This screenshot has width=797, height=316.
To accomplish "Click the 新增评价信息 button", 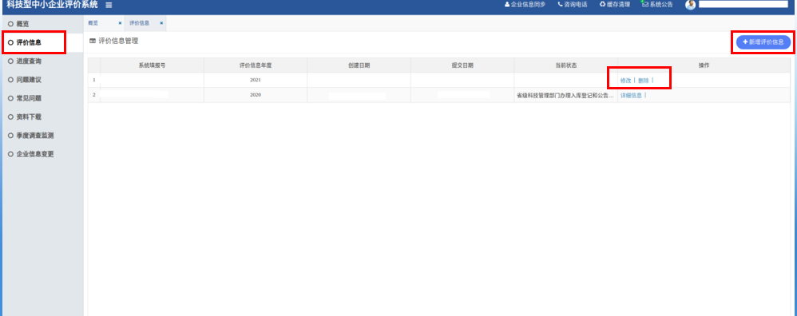I will pyautogui.click(x=763, y=42).
